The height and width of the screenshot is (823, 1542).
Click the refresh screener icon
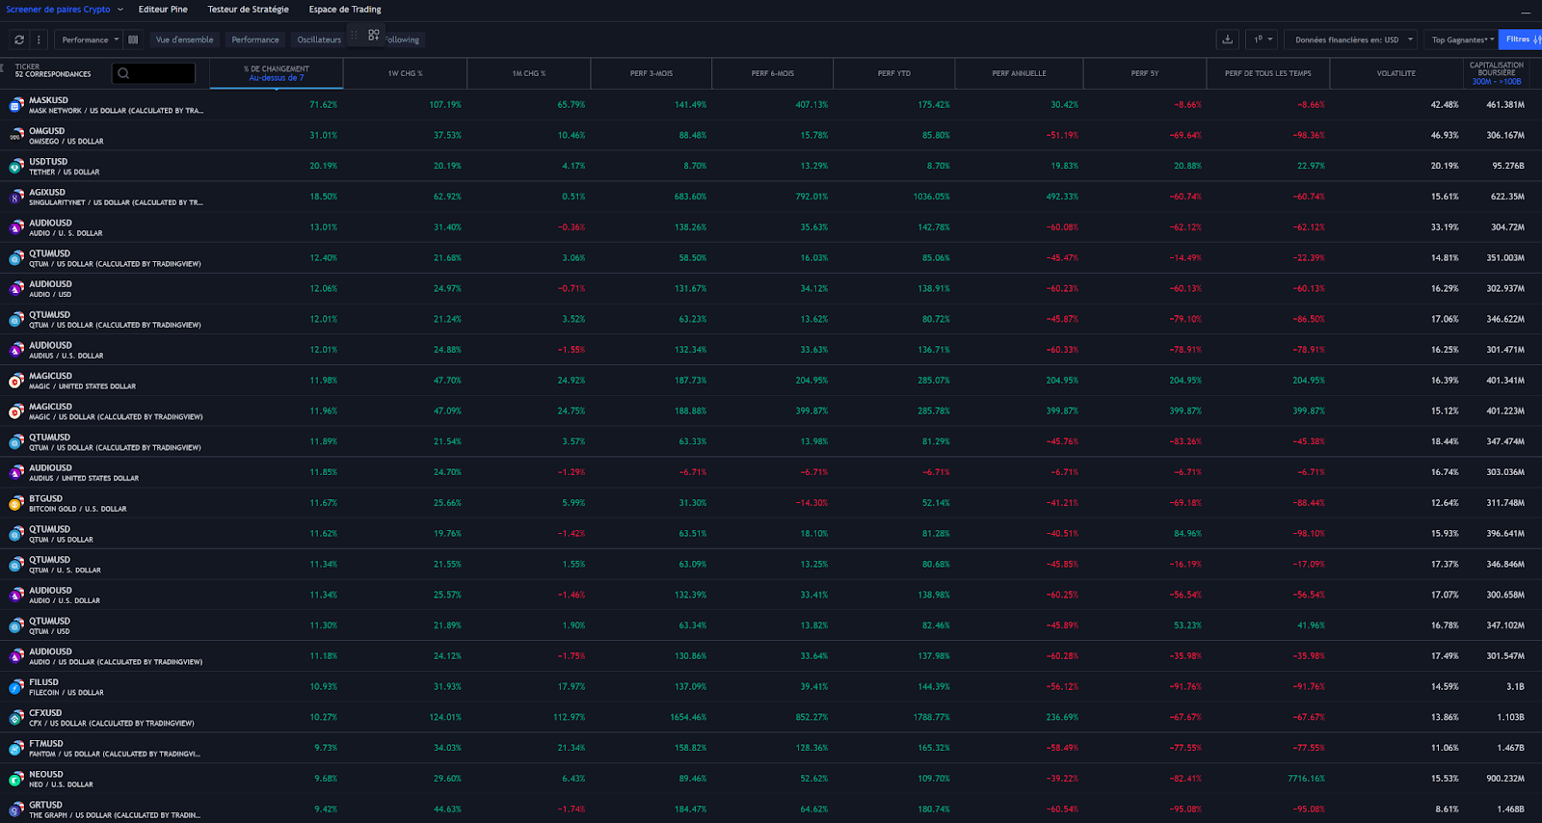click(x=18, y=40)
